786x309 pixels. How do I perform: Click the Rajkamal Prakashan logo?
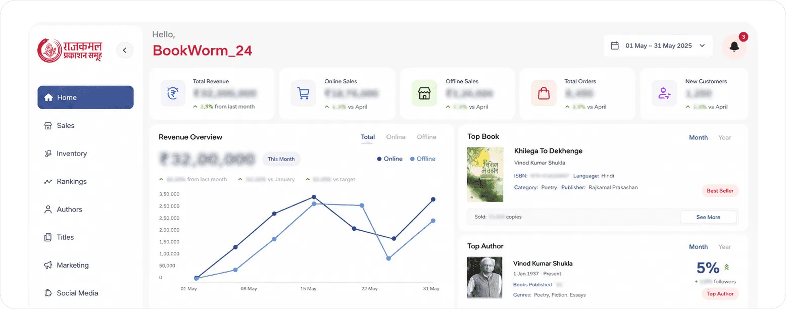click(x=70, y=50)
